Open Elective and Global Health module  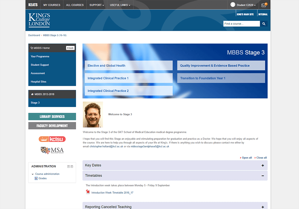point(129,66)
